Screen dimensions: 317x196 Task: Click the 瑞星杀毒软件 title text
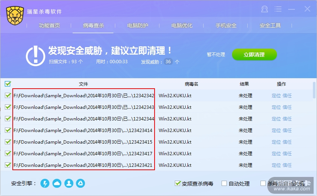click(44, 12)
